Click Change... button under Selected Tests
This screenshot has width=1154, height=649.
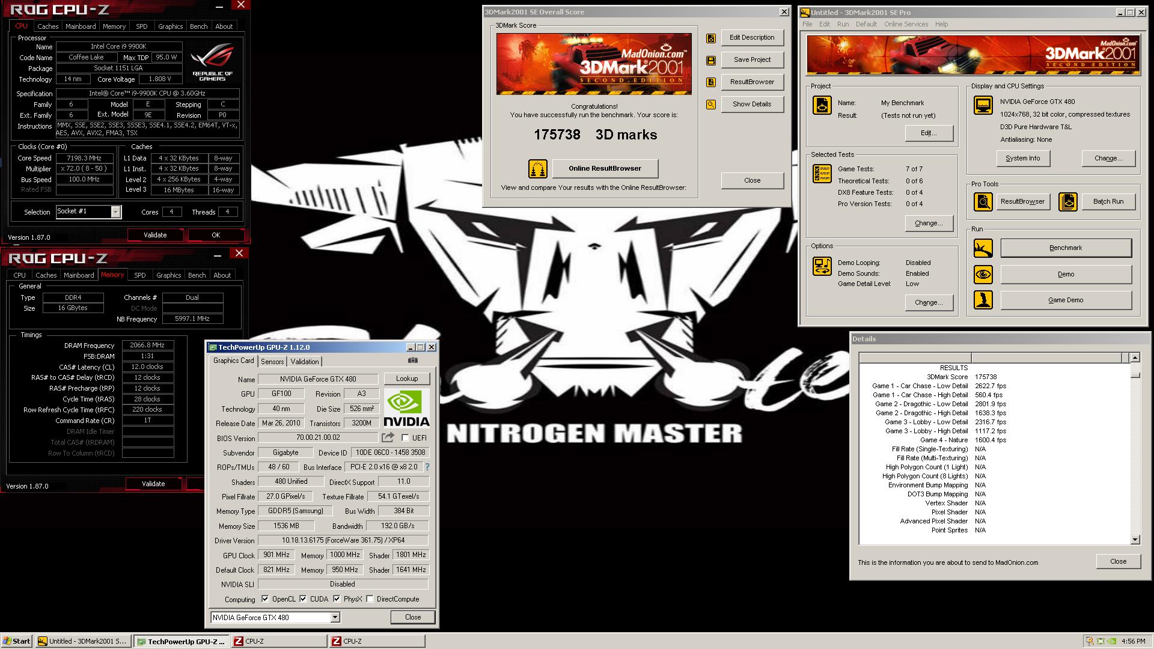click(929, 224)
